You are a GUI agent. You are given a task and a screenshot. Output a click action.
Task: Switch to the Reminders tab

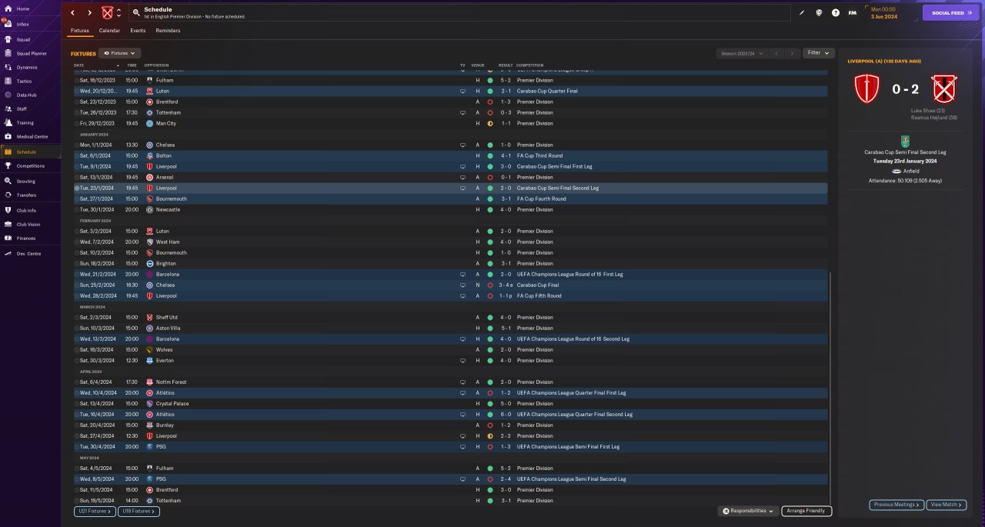168,31
